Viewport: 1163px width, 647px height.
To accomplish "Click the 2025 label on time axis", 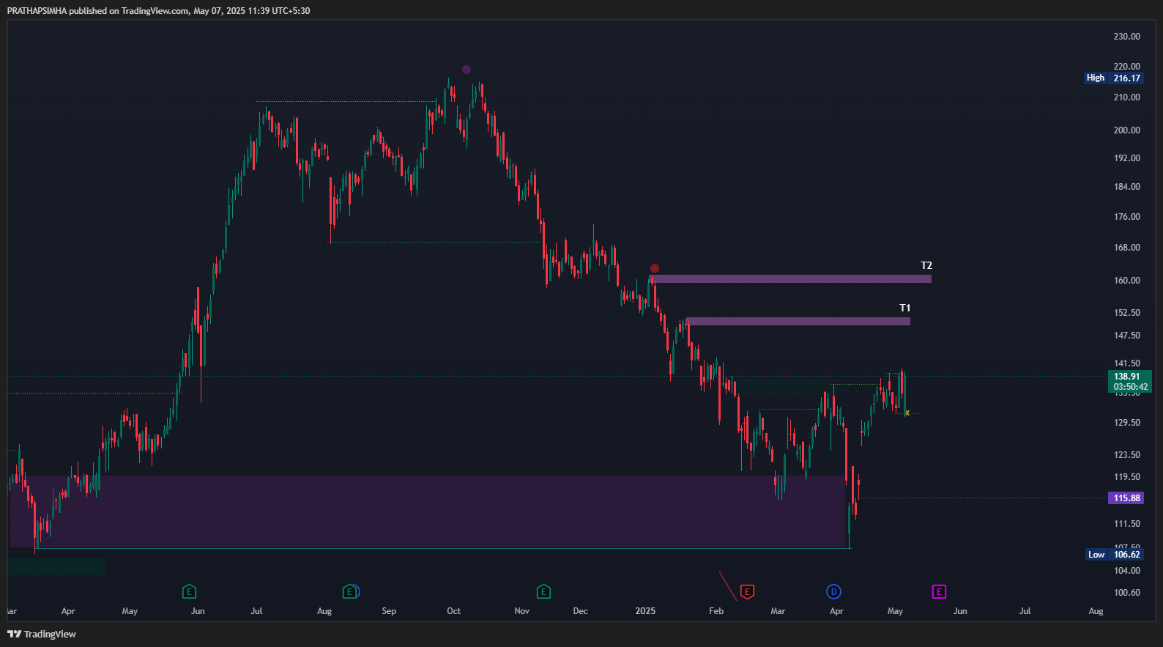I will click(x=645, y=611).
